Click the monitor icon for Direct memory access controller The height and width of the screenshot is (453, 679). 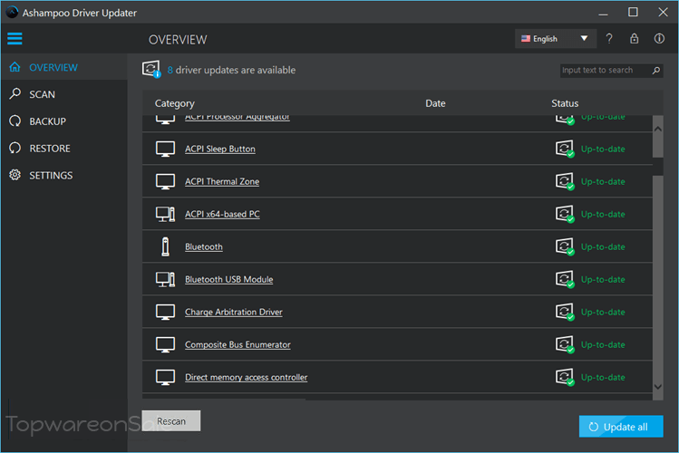point(165,377)
